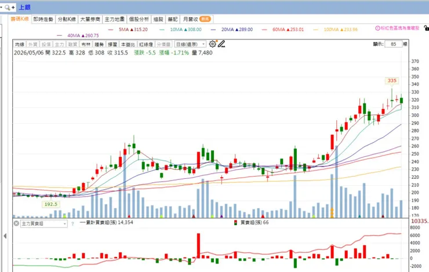Toggle the 融資 overlay button
Viewport: 429px width, 272px height.
[x=72, y=44]
